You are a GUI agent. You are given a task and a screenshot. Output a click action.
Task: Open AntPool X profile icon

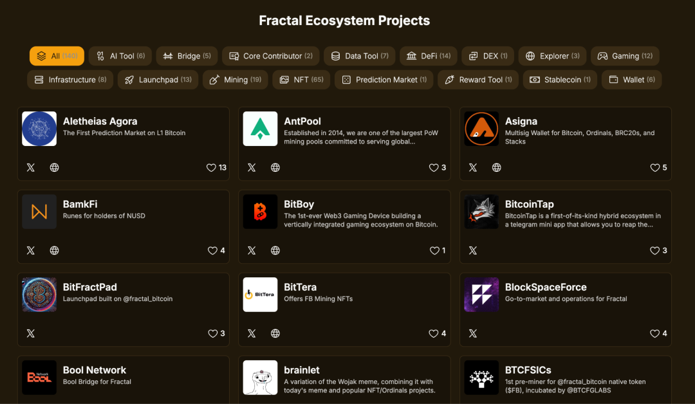tap(252, 167)
